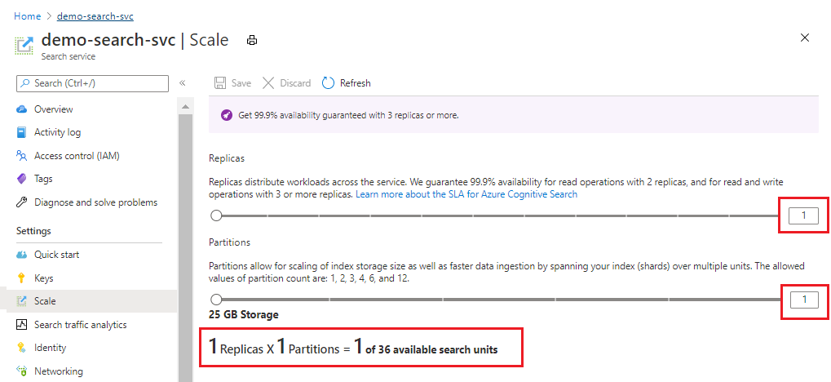
Task: Click the Home breadcrumb link
Action: [27, 16]
